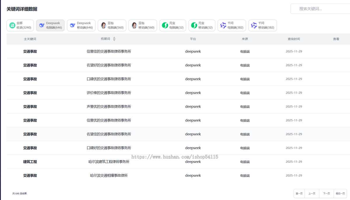Viewport: 350px width, 200px height.
Task: Advance with the 下一页 button
Action: (x=326, y=194)
